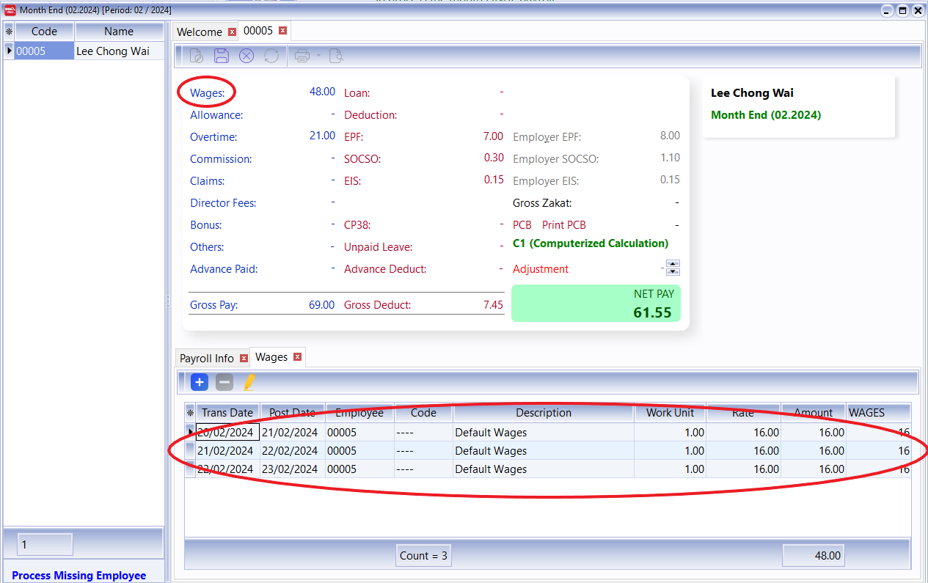Click the Cancel (X circle) toolbar icon
This screenshot has height=583, width=928.
[246, 56]
